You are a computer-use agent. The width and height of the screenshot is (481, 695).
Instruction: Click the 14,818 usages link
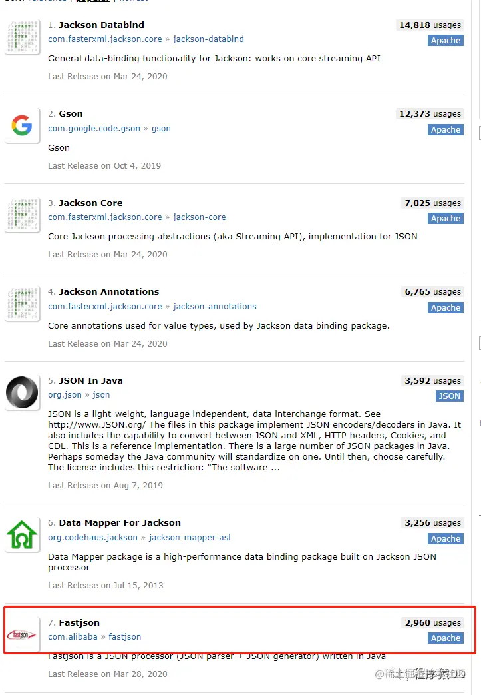(430, 25)
